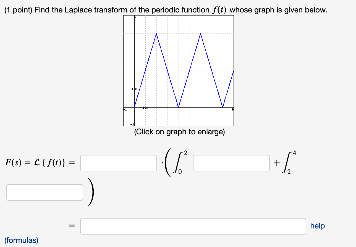Click the axis label 1.0 on the graph
The image size is (356, 247).
[x=135, y=89]
